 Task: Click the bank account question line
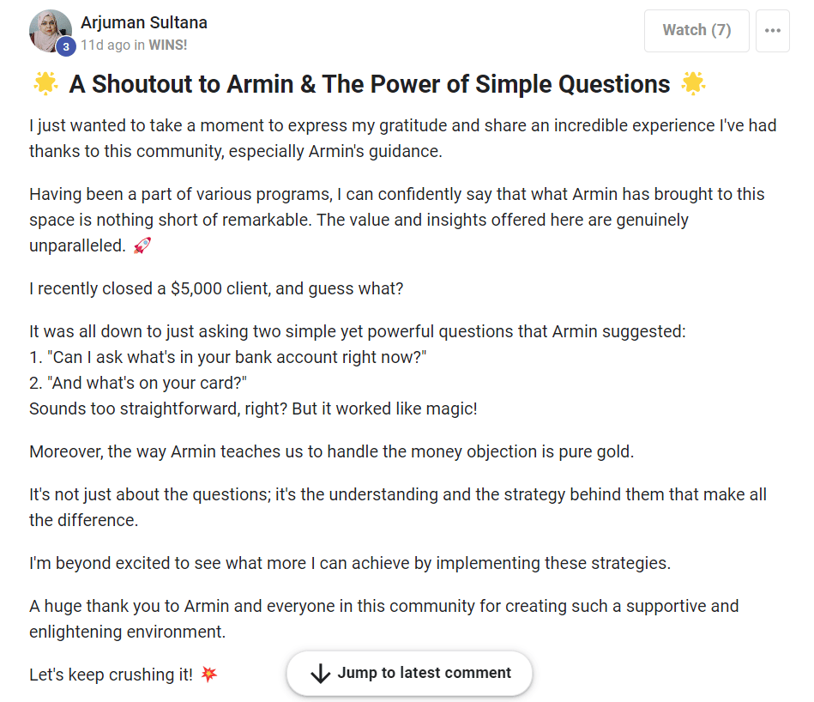tap(228, 357)
